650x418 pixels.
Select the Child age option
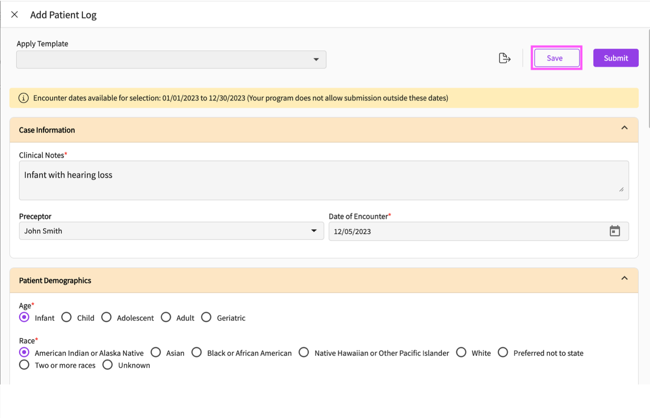pyautogui.click(x=66, y=317)
